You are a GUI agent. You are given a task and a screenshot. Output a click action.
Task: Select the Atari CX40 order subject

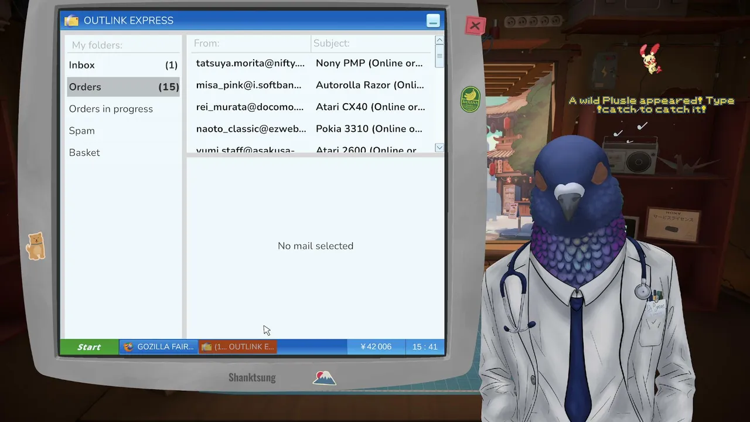coord(370,107)
